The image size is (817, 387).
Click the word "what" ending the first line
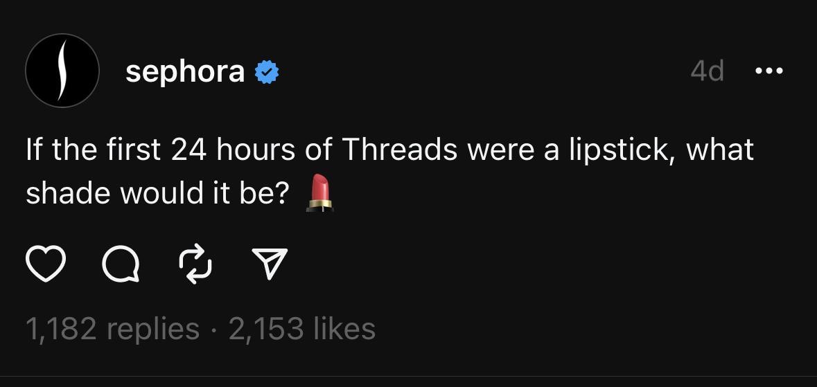click(x=719, y=150)
